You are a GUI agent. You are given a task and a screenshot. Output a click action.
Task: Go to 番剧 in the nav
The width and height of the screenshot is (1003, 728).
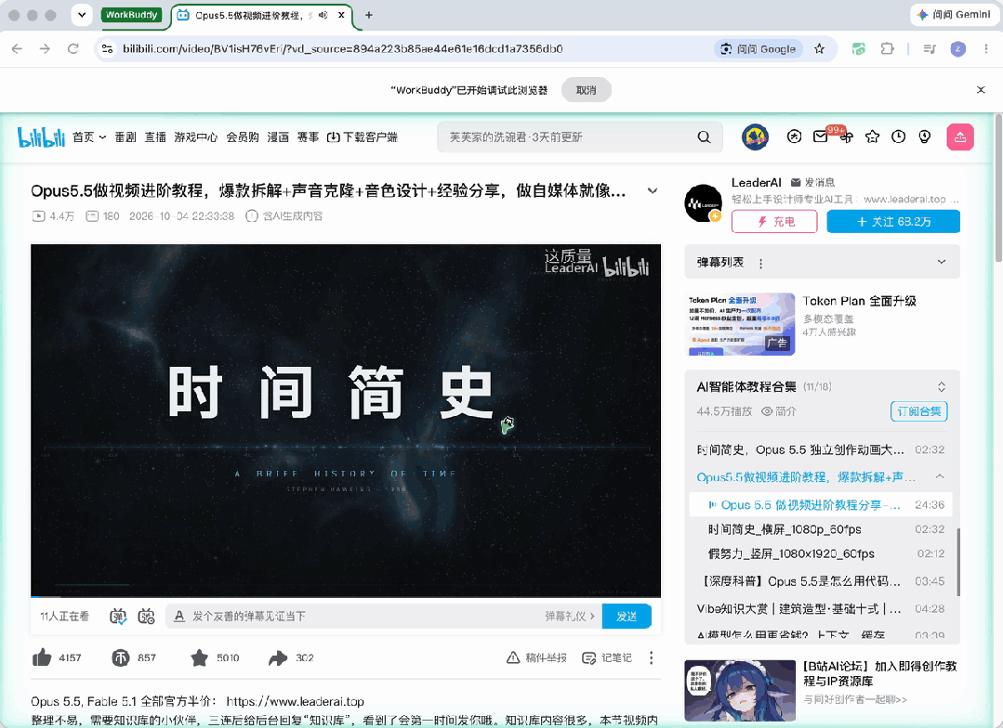tap(125, 136)
